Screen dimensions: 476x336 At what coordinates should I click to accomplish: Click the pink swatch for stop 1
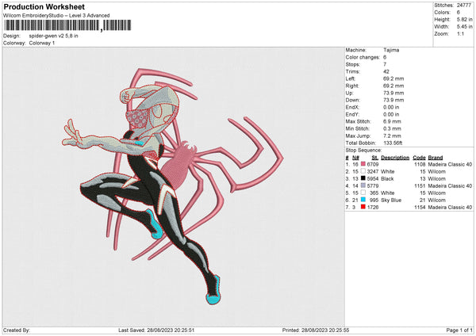point(363,164)
